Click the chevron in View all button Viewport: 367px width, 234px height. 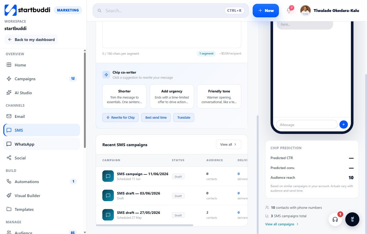point(235,144)
